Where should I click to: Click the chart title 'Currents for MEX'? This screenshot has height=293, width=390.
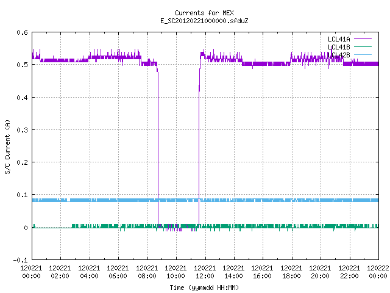point(204,13)
